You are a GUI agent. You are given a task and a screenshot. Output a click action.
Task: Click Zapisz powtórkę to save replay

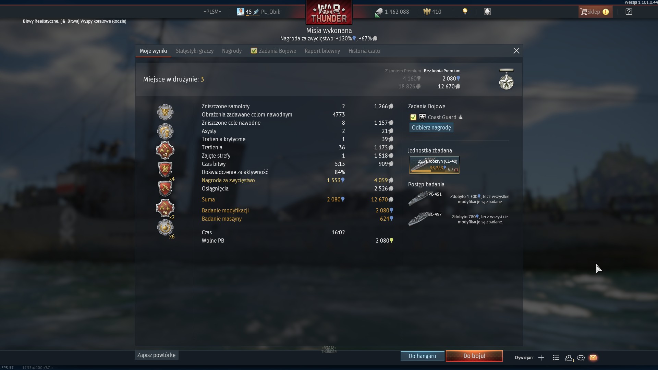[157, 355]
